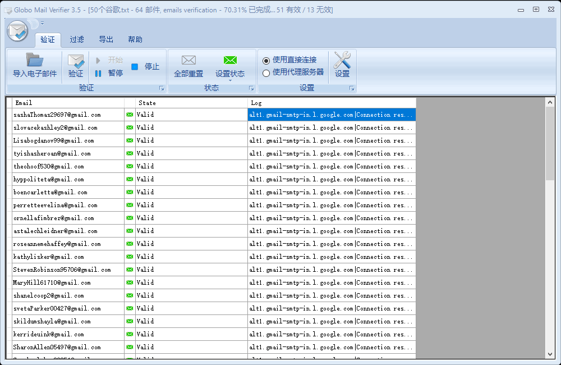Viewport: 561px width, 365px height.
Task: Select row ornellafimbrez@gmail.com
Action: click(x=211, y=218)
